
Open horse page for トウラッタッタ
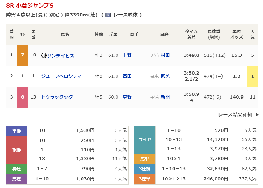click(57, 97)
